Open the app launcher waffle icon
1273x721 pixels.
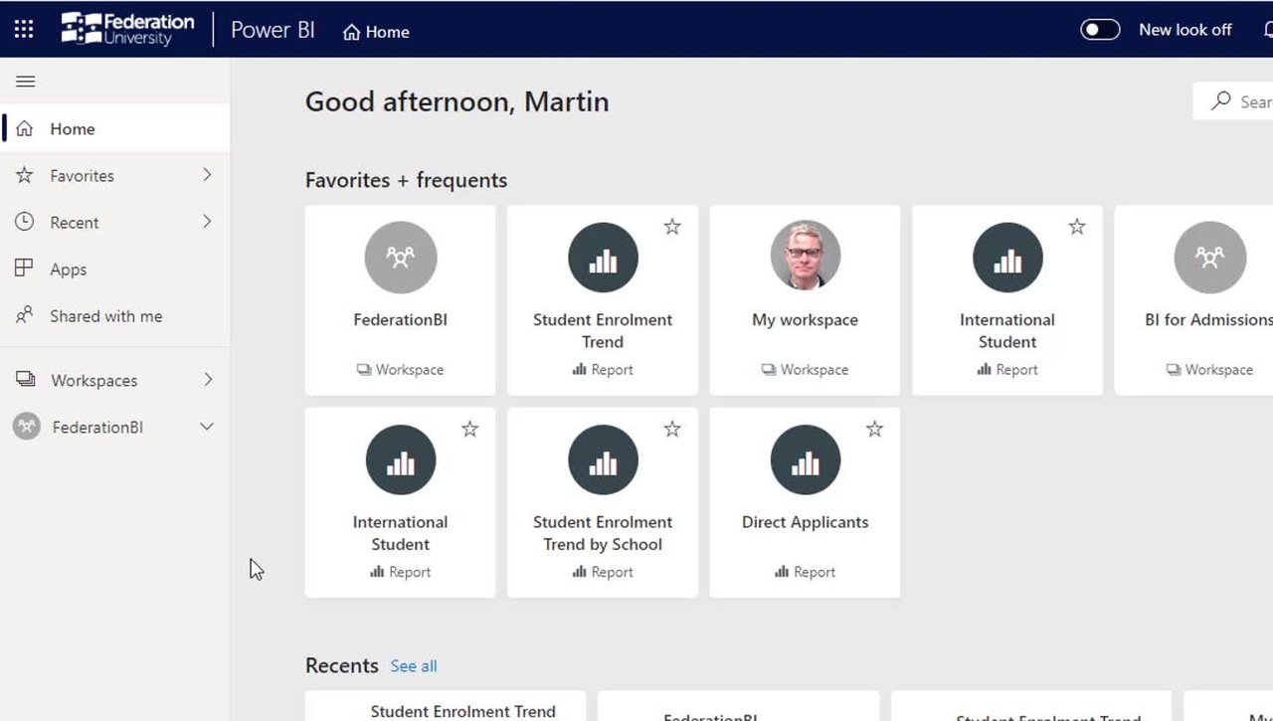(x=24, y=30)
